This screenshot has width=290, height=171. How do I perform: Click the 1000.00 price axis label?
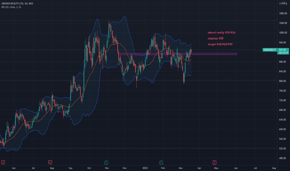coord(283,33)
